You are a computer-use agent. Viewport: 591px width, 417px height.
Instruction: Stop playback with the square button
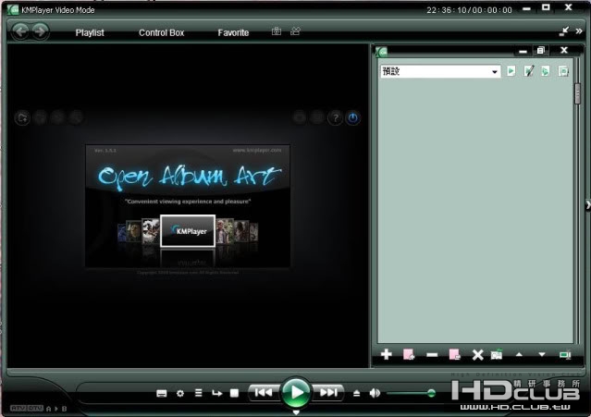click(x=234, y=393)
